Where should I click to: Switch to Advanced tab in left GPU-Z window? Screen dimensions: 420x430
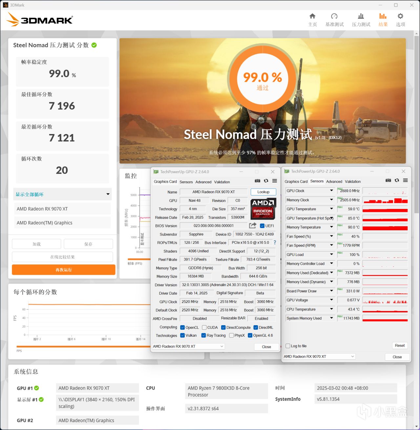click(203, 182)
